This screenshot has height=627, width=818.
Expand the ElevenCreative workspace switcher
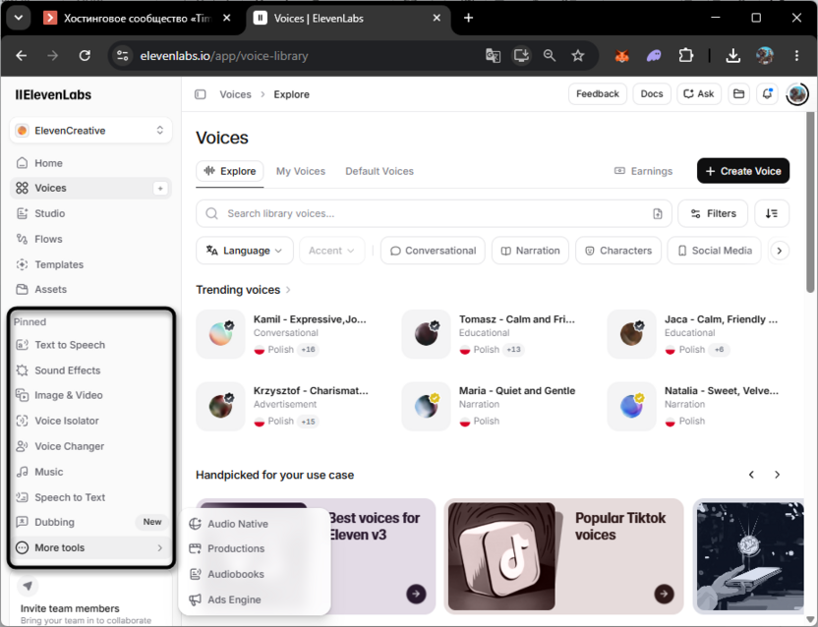[90, 131]
